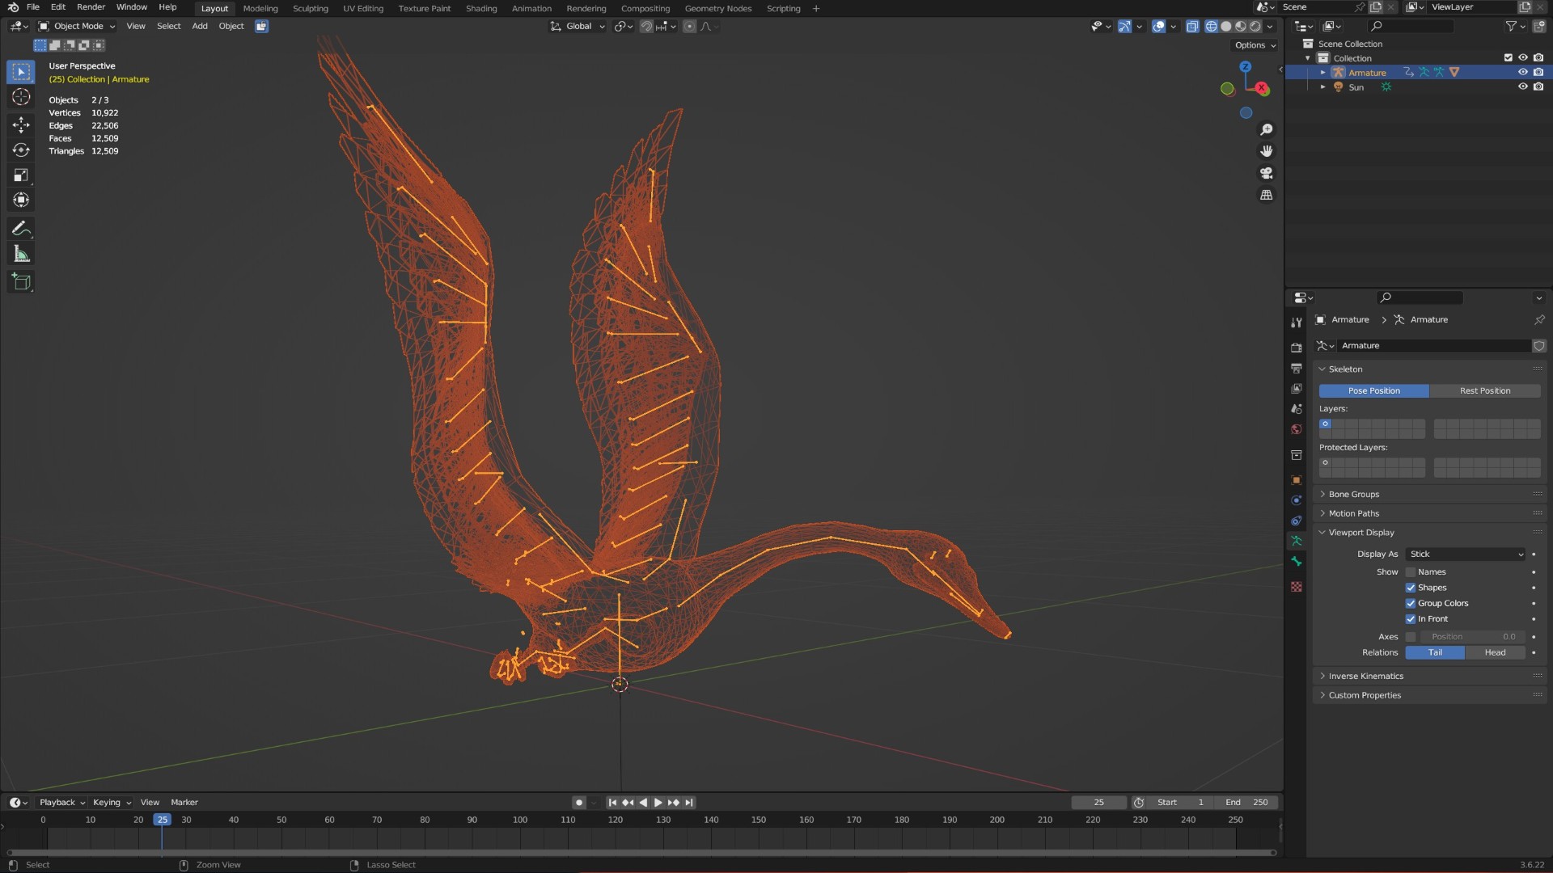1553x873 pixels.
Task: Open the Render menu
Action: click(91, 7)
